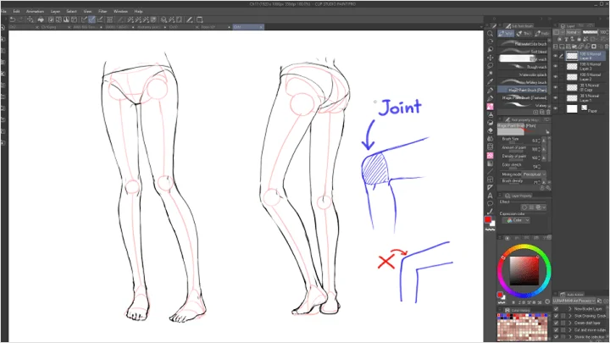Select the Pencil tool
610x343 pixels.
click(x=491, y=98)
